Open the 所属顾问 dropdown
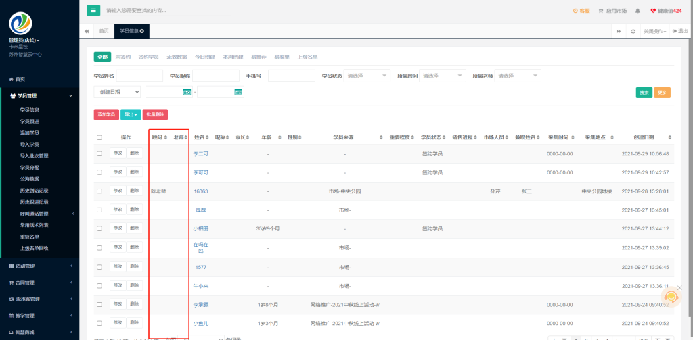The height and width of the screenshot is (340, 693). 443,76
